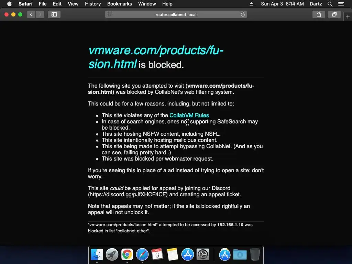
Task: Open App Store icon next to Downloads folder
Action: (x=225, y=254)
